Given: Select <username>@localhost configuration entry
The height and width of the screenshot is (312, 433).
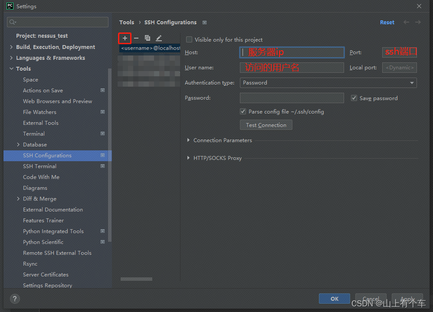Looking at the screenshot, I should coord(150,48).
